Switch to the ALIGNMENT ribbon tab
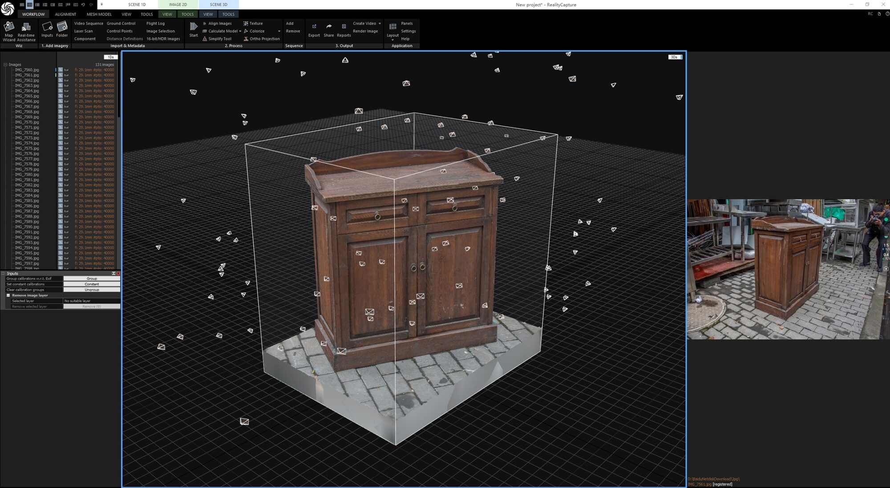Viewport: 890px width, 488px height. (65, 14)
